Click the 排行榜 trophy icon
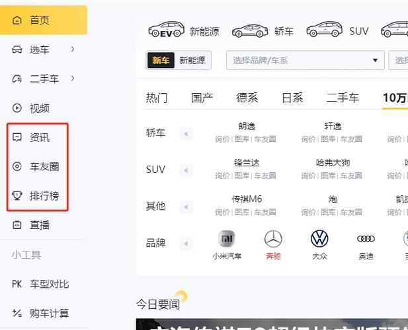The image size is (408, 330). (17, 195)
